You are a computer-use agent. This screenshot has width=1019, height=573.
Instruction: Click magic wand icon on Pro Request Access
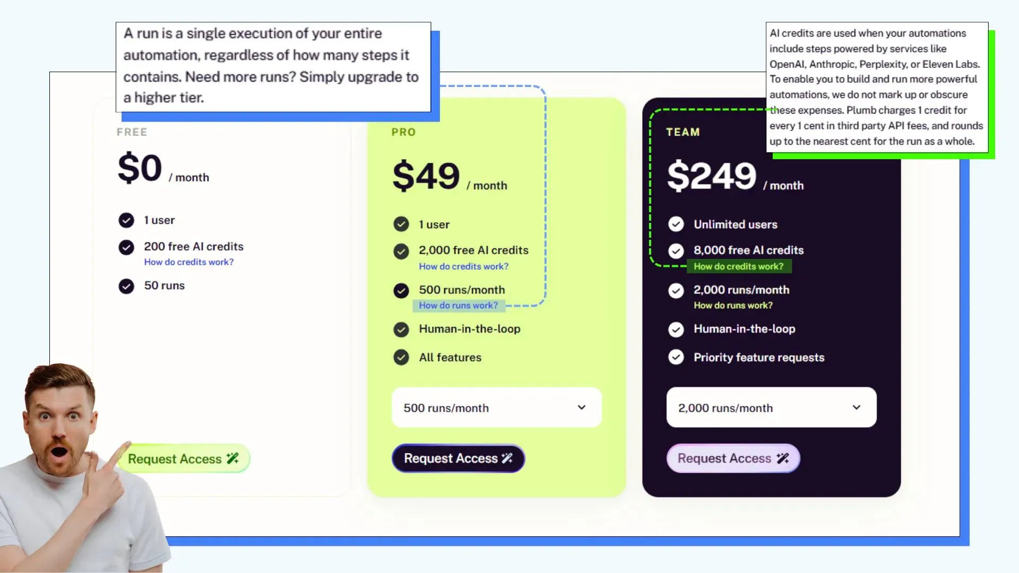507,458
